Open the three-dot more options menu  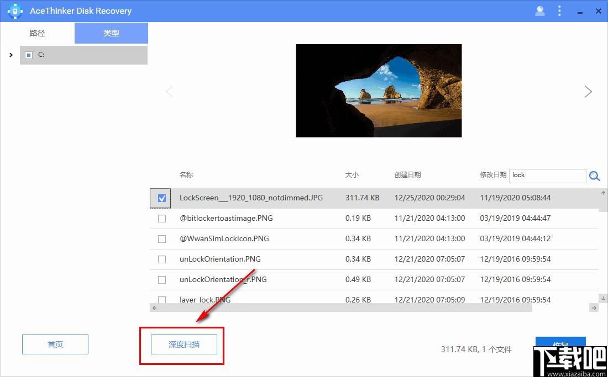point(559,11)
